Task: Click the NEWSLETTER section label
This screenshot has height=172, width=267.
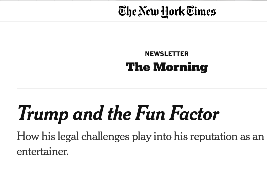Action: 167,54
